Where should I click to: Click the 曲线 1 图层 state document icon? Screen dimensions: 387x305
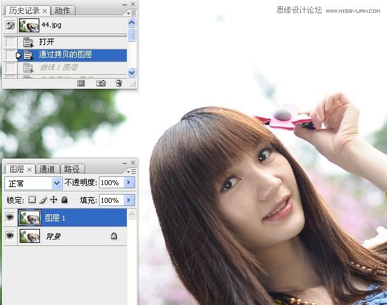pyautogui.click(x=28, y=68)
